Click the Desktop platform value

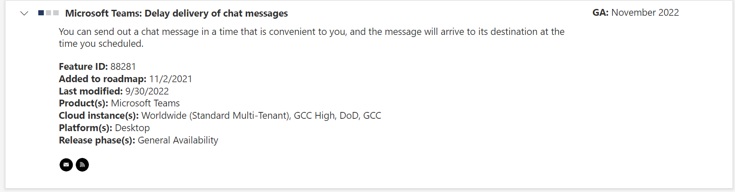132,128
